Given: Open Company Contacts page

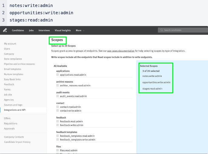Looking at the screenshot, I should (14, 137).
